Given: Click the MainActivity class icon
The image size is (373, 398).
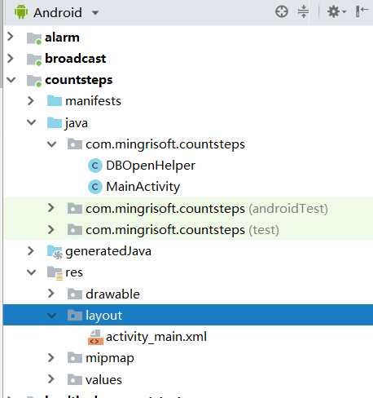Looking at the screenshot, I should 95,187.
